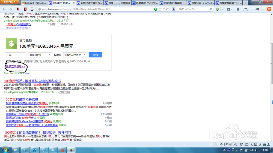The height and width of the screenshot is (153, 273).
Task: Expand the arrow beside the undo icon
Action: (251, 9)
